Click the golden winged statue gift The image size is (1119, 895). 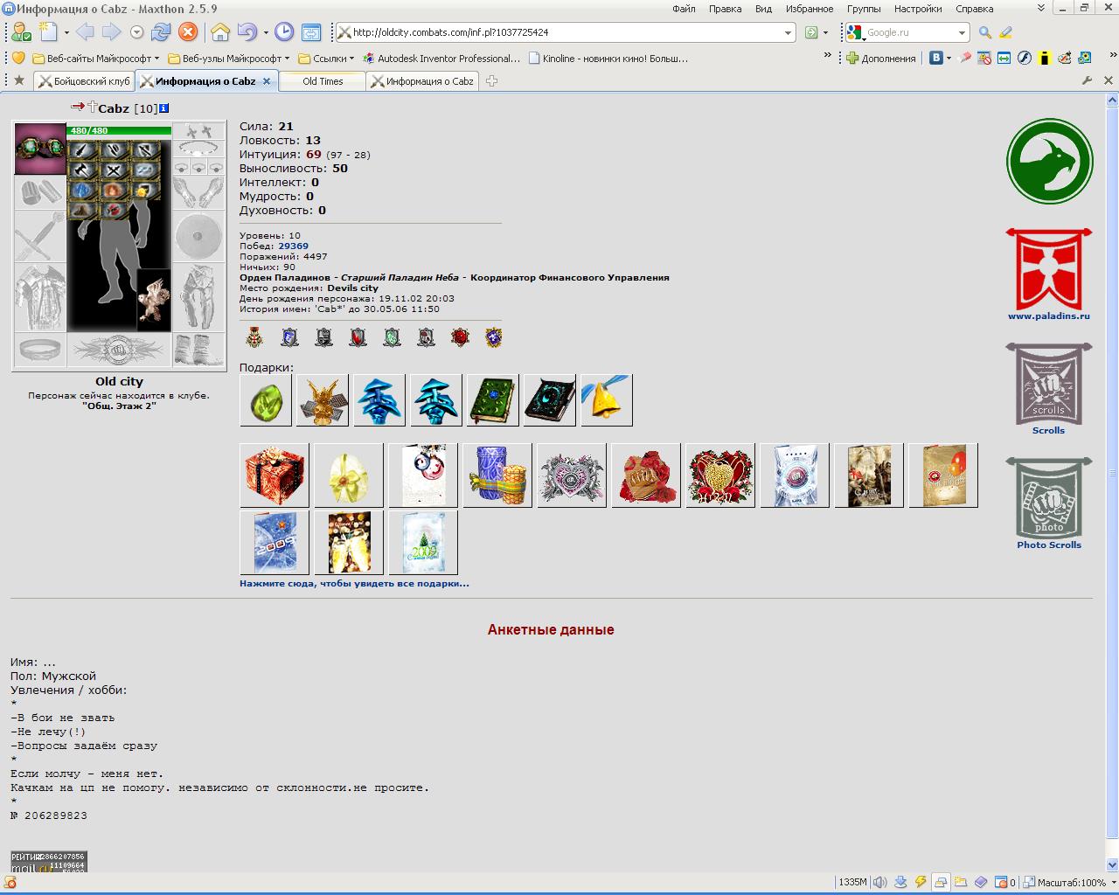click(x=323, y=400)
